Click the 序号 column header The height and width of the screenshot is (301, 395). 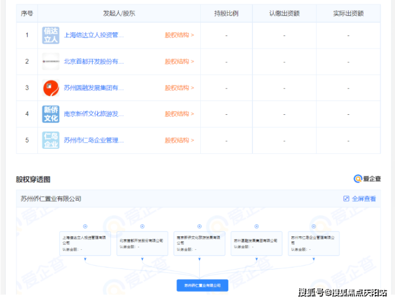pyautogui.click(x=27, y=13)
